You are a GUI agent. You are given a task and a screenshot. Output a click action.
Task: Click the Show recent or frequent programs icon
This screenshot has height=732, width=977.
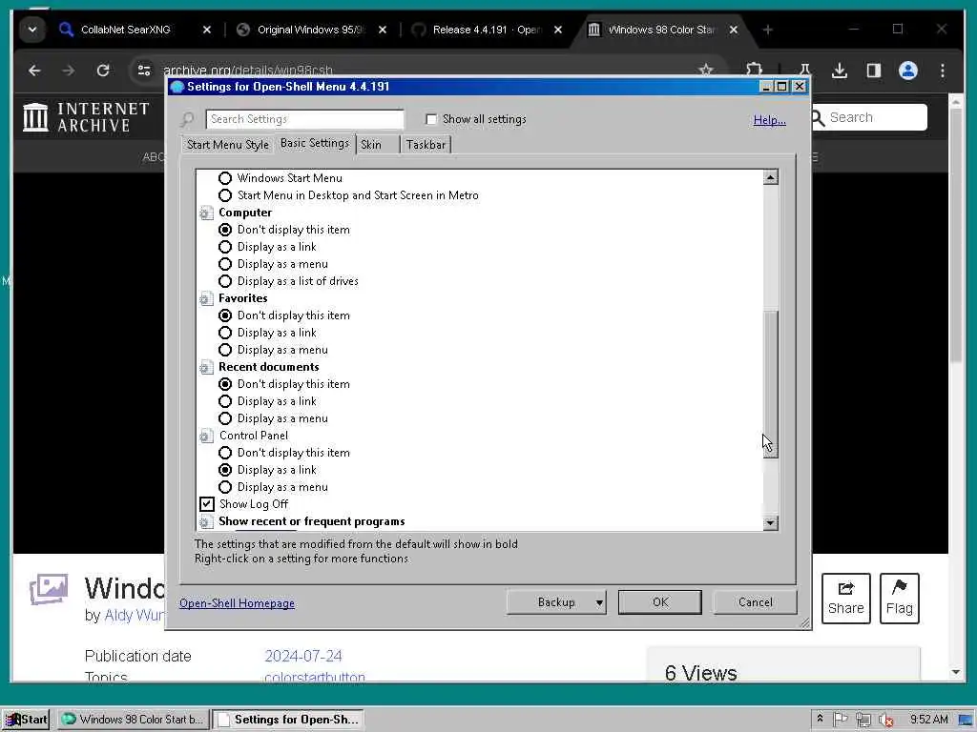(206, 521)
